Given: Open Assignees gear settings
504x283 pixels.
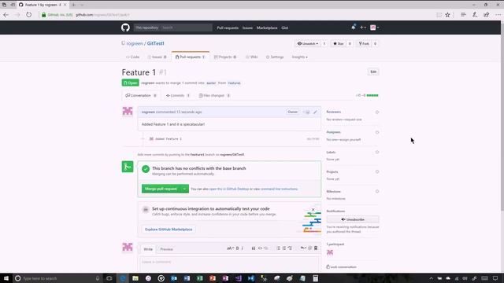Looking at the screenshot, I should pos(377,132).
